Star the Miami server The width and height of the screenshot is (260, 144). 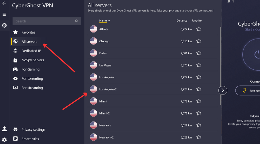tap(199, 101)
